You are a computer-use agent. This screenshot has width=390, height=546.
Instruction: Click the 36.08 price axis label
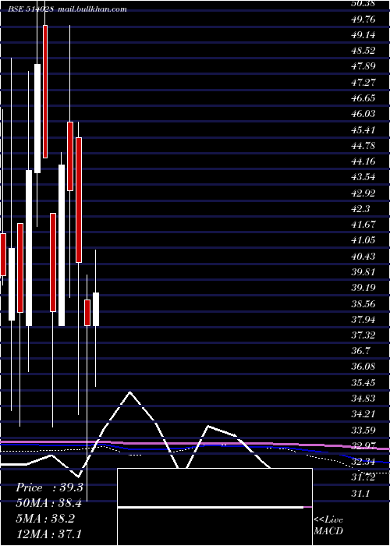[x=363, y=367]
